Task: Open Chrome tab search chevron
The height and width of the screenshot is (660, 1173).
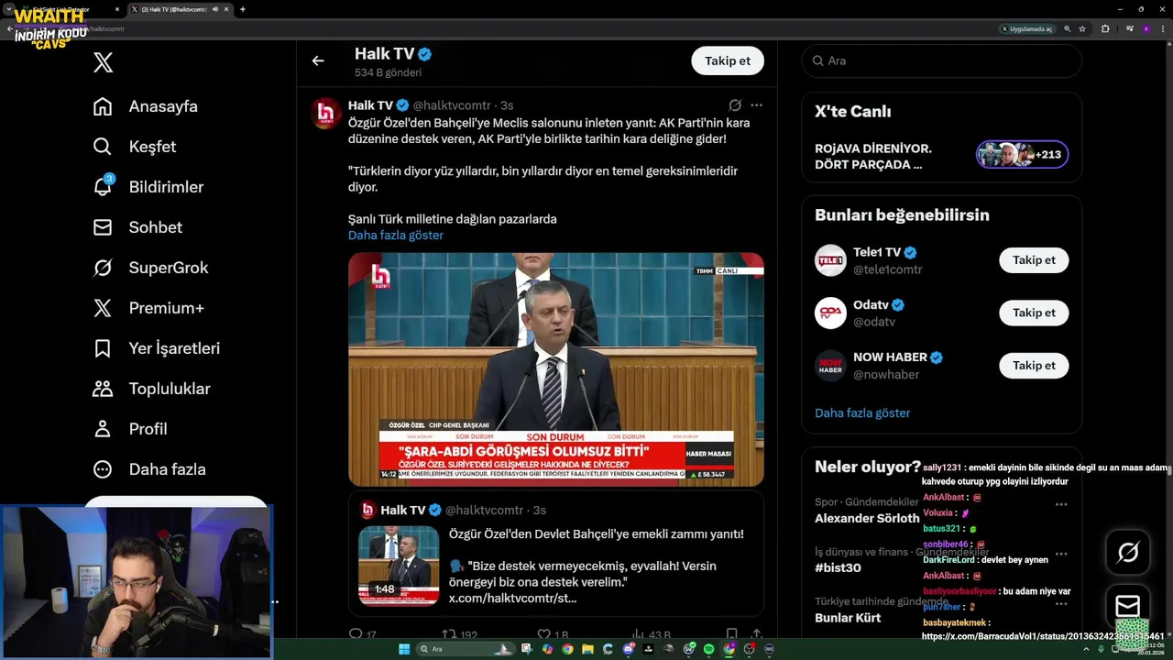Action: click(9, 9)
